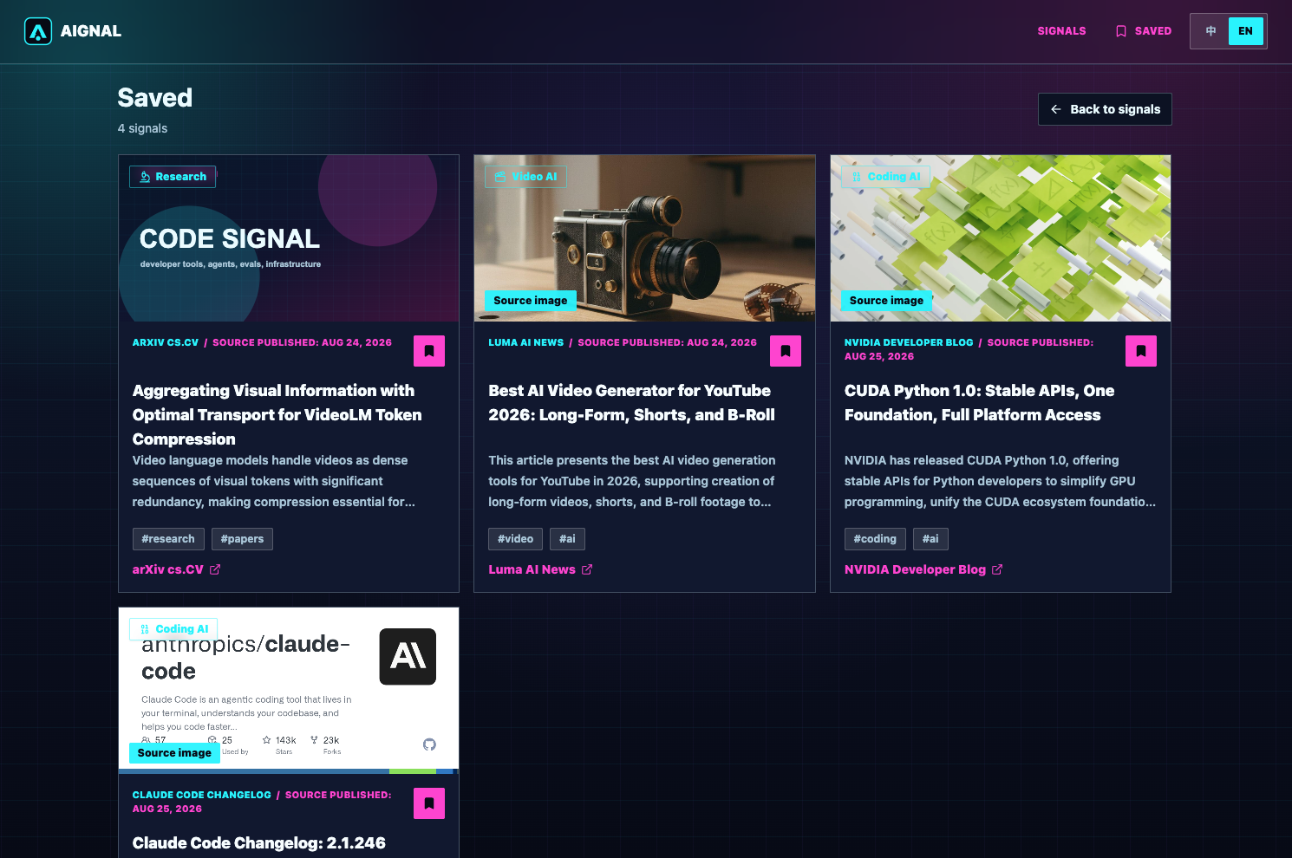Click the Research category badge
The image size is (1292, 858).
tap(173, 177)
